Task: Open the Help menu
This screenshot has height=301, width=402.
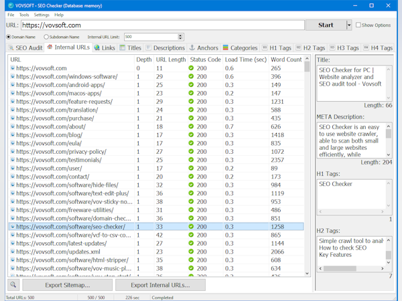Action: pos(59,15)
